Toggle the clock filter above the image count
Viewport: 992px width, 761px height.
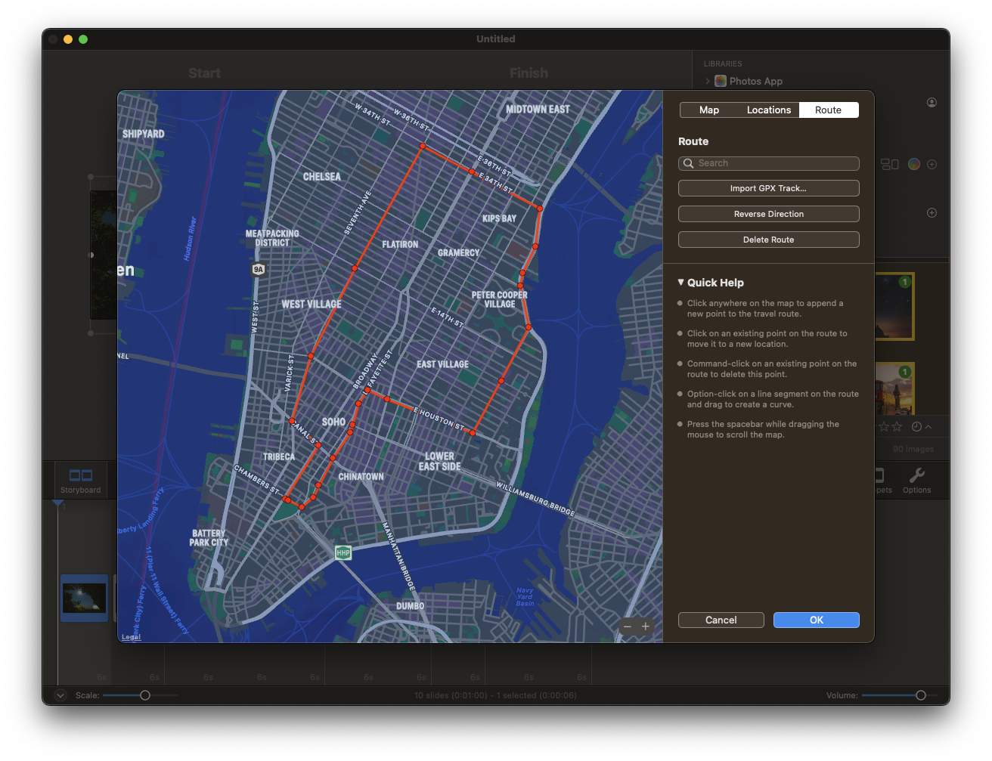pyautogui.click(x=916, y=426)
